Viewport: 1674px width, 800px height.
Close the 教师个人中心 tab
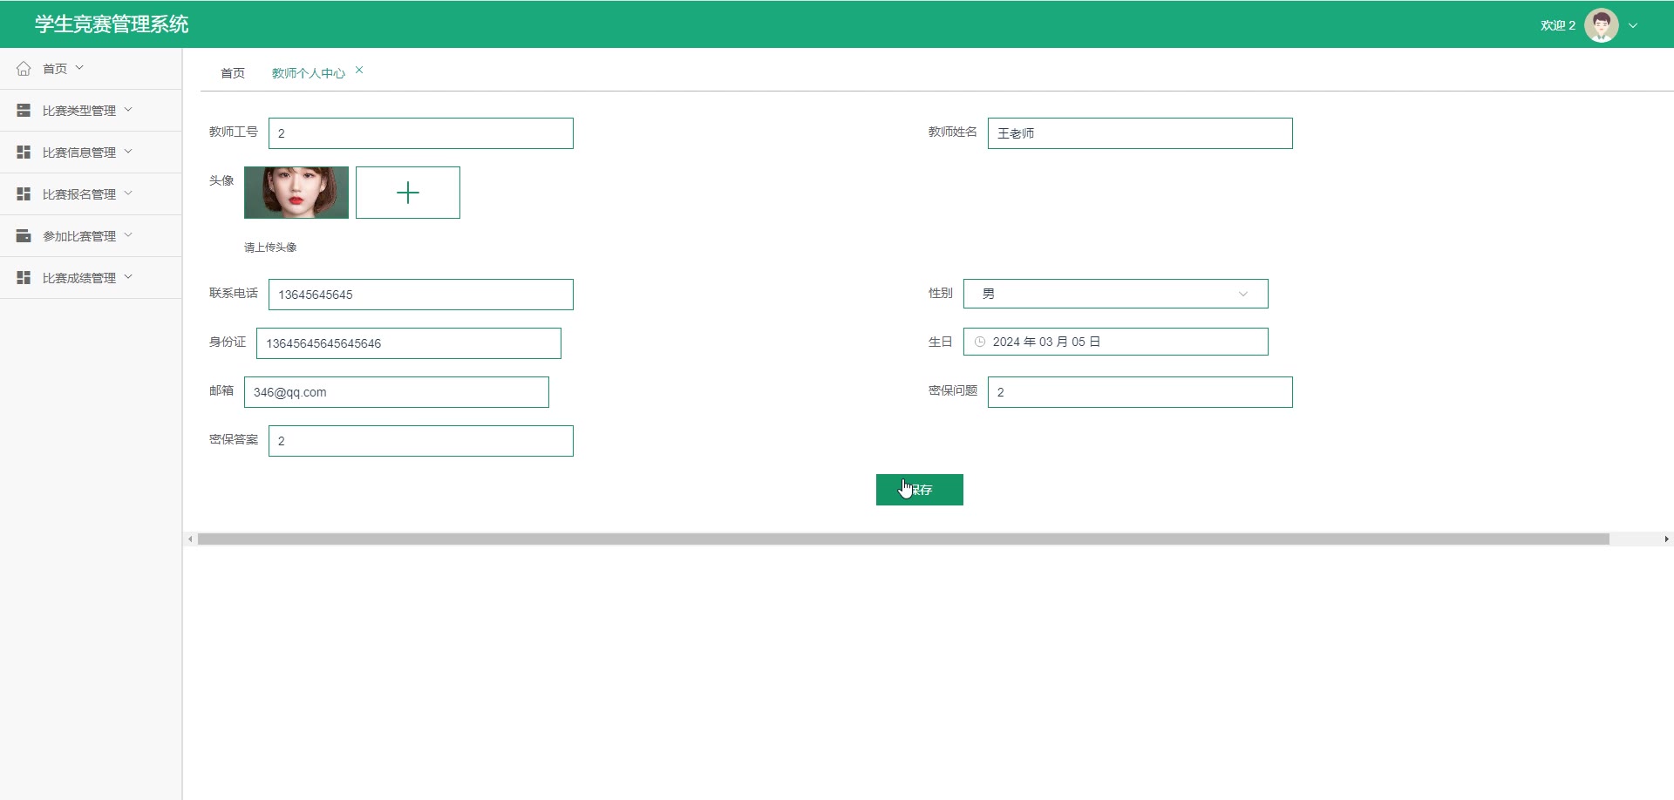click(x=359, y=70)
